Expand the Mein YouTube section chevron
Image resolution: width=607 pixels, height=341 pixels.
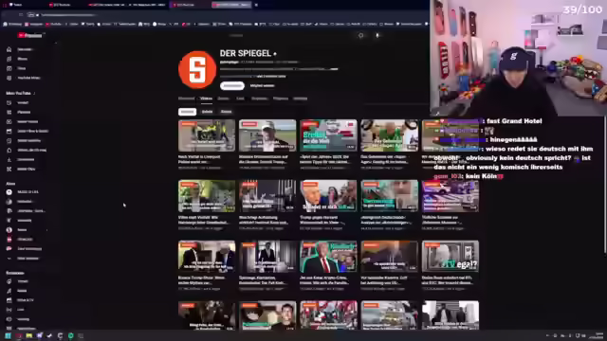coord(34,93)
